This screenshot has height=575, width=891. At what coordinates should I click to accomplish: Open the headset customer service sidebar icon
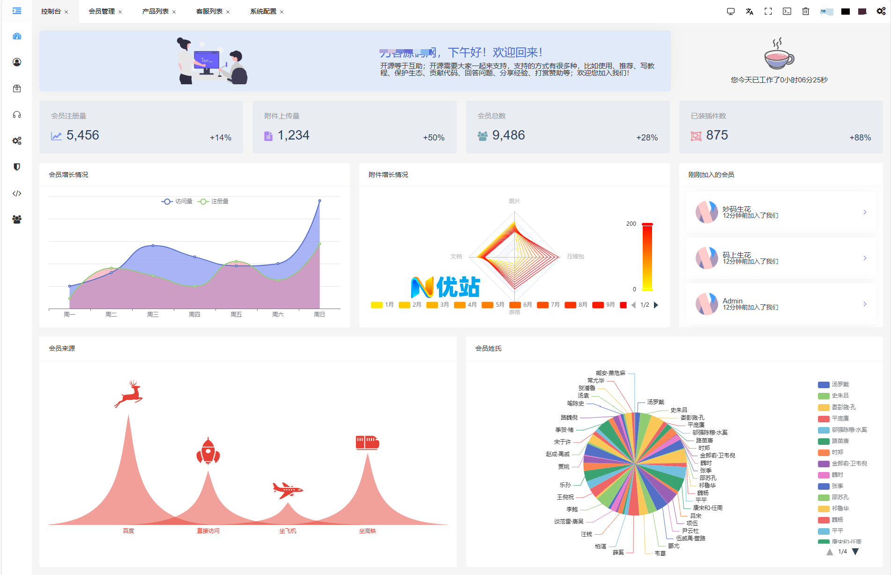point(17,115)
